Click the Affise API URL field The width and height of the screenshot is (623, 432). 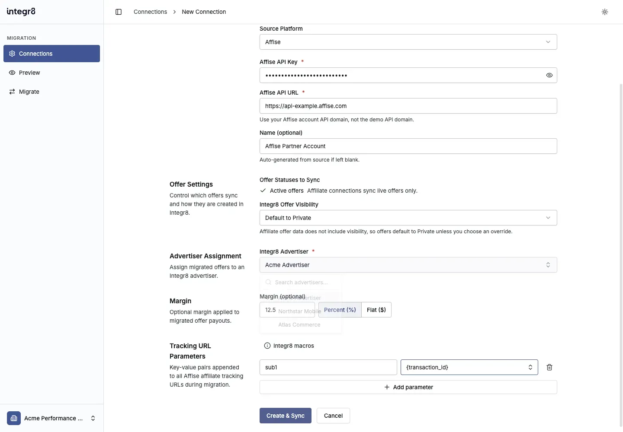(408, 106)
